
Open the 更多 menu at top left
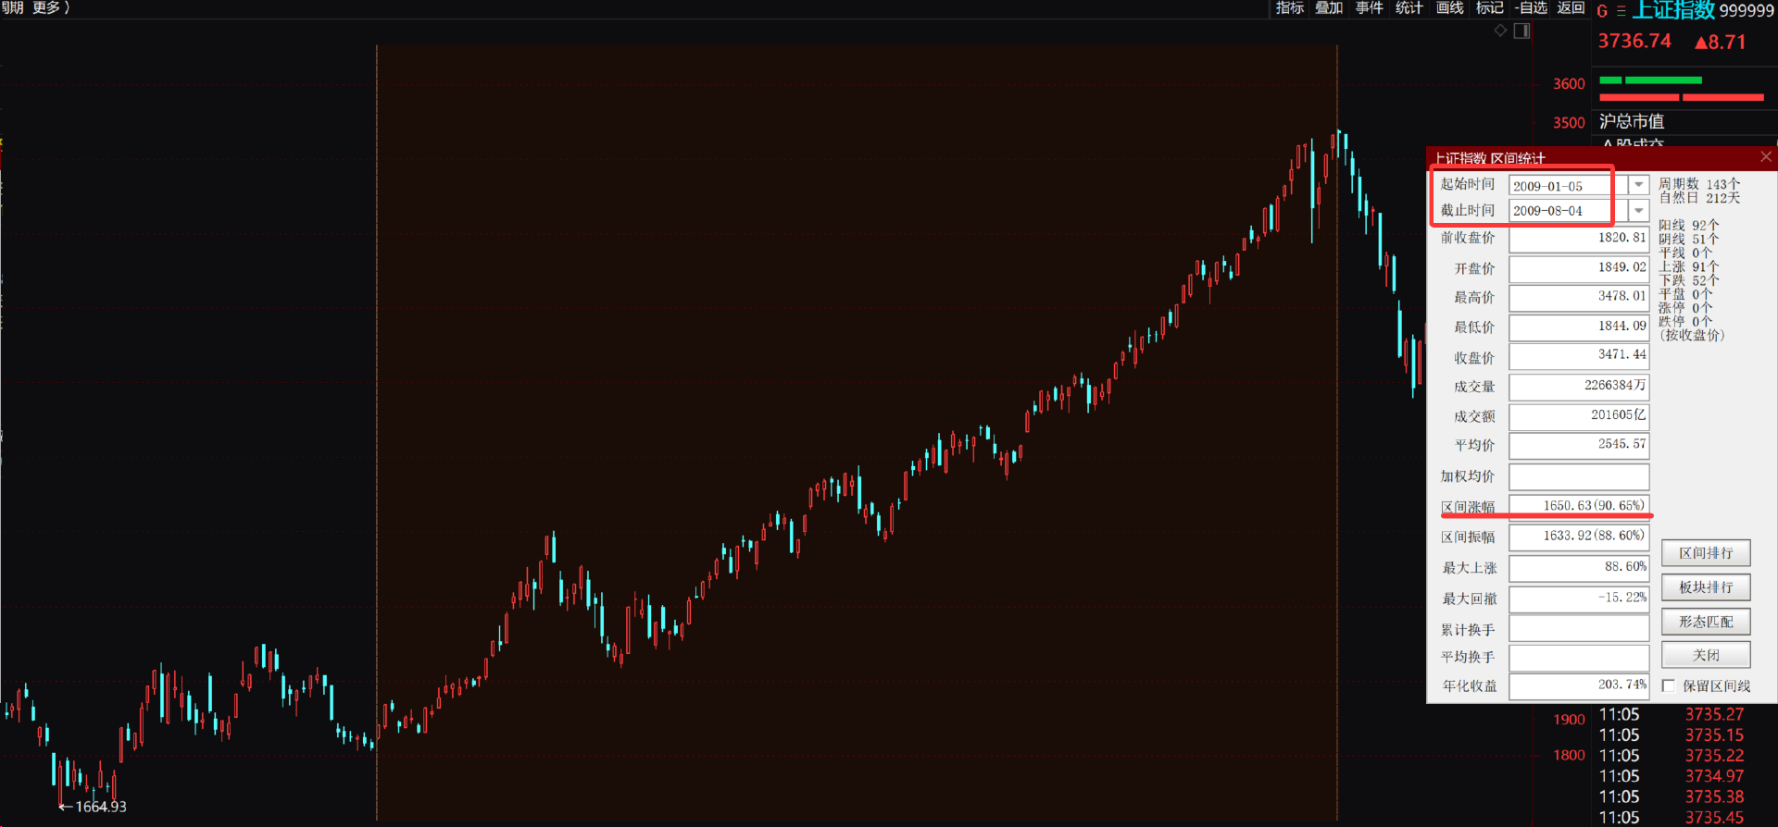tap(51, 8)
